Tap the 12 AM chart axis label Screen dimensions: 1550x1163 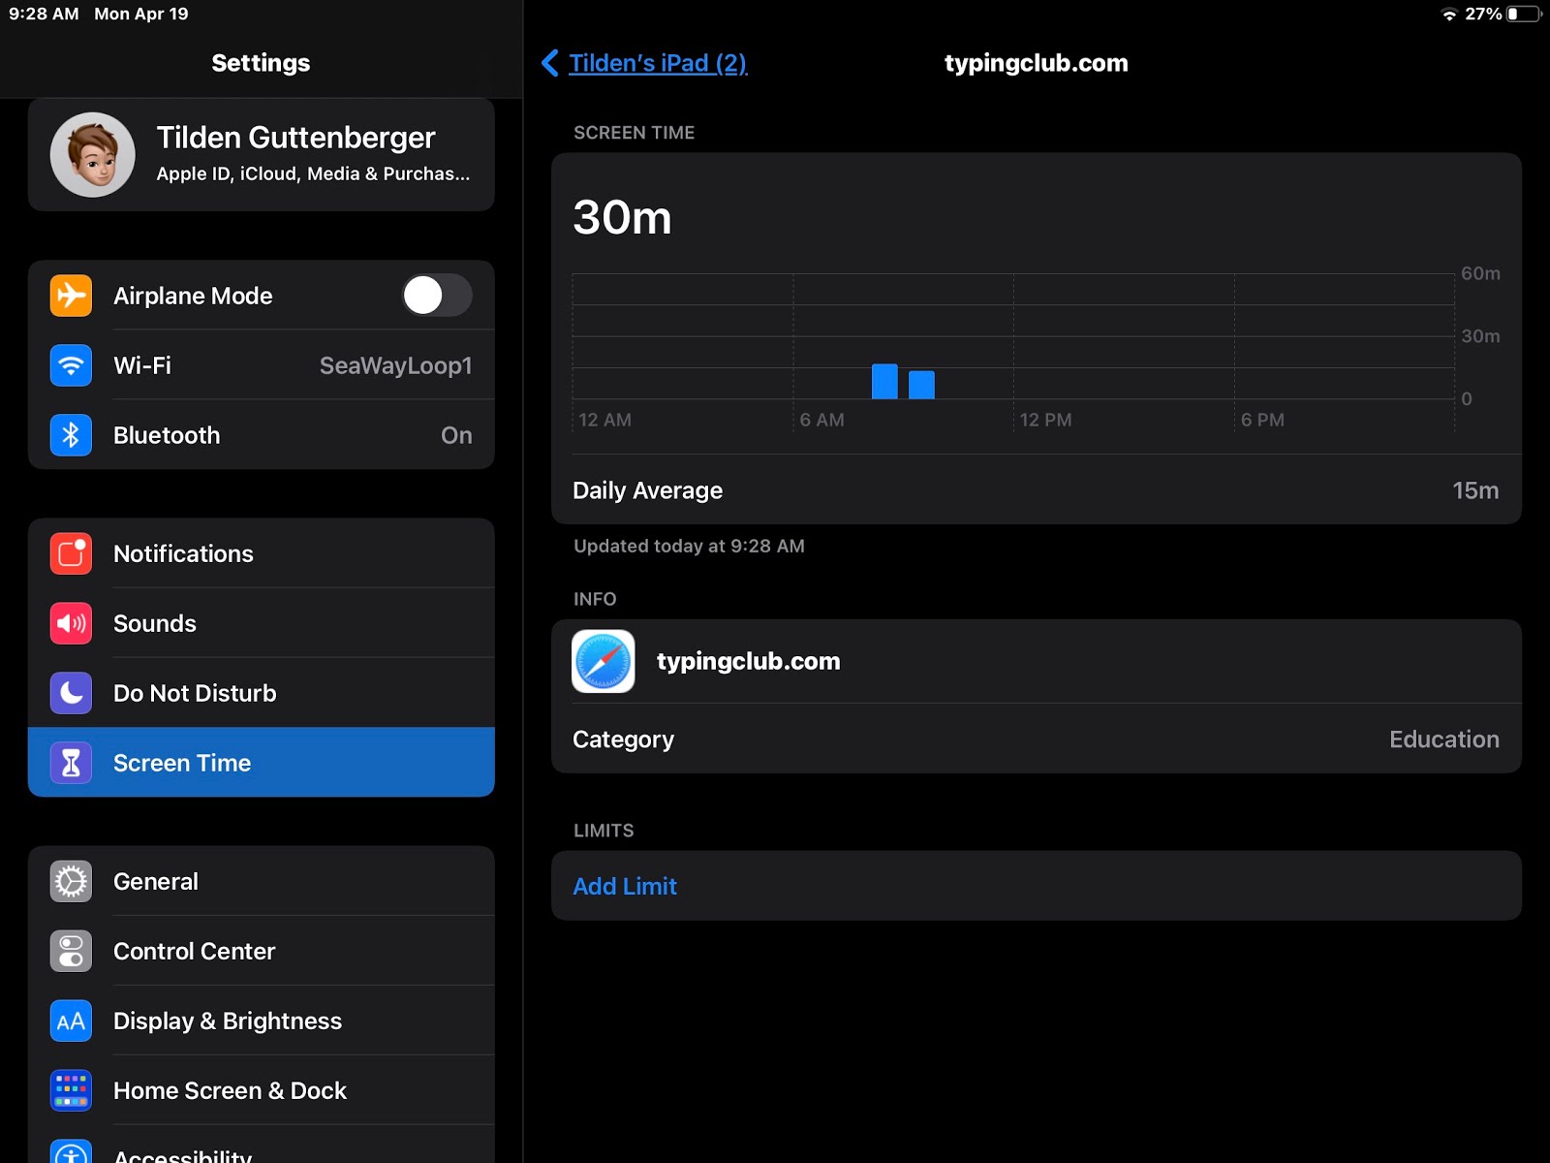604,420
